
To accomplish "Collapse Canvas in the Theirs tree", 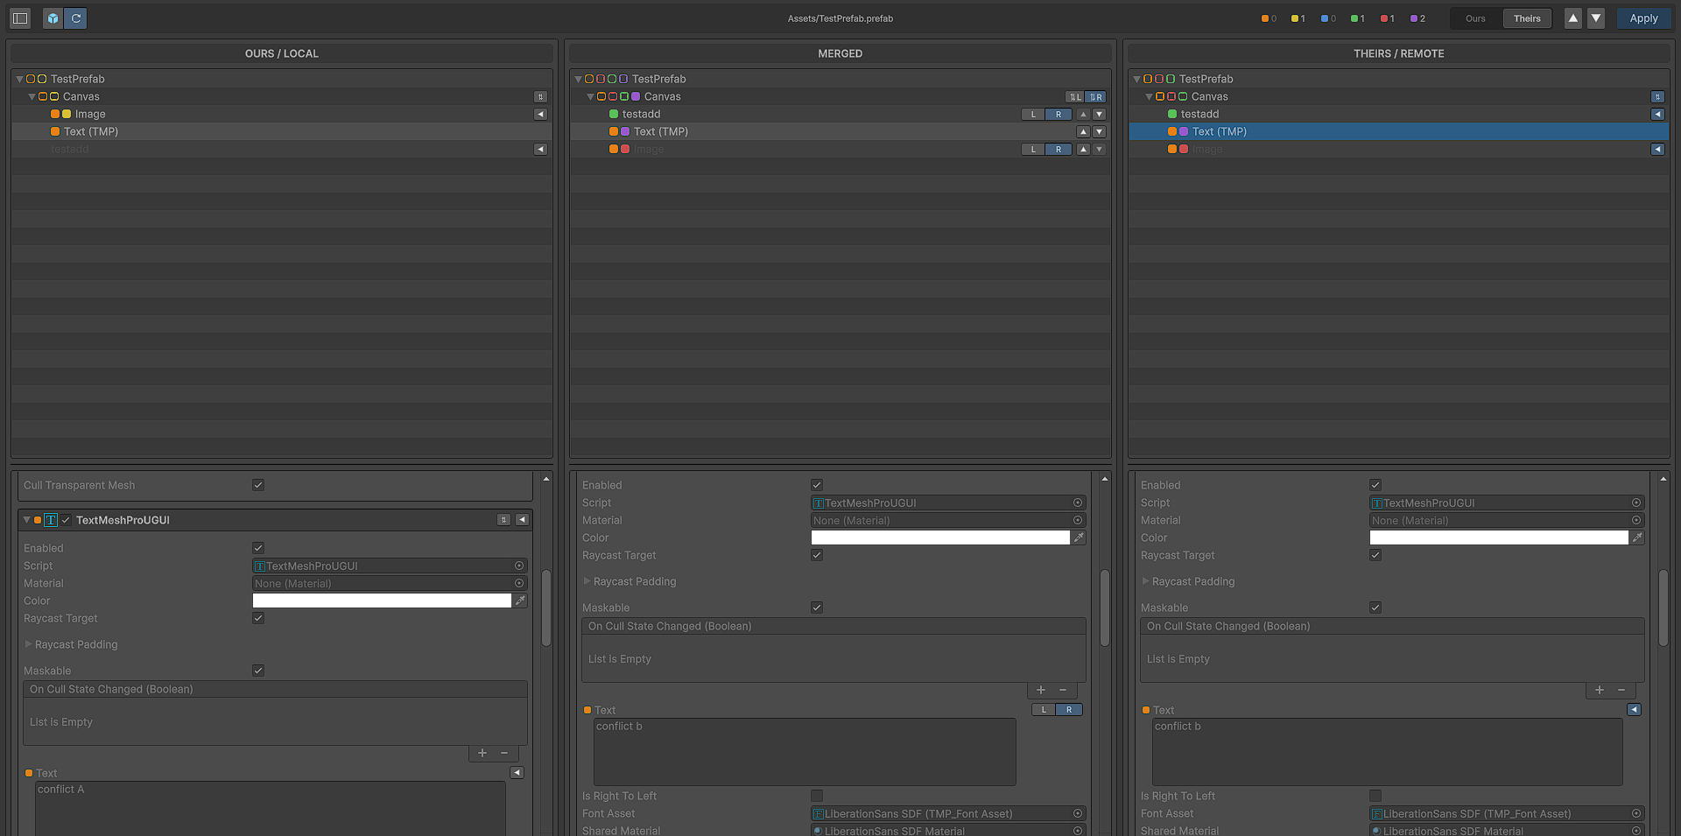I will [1149, 96].
